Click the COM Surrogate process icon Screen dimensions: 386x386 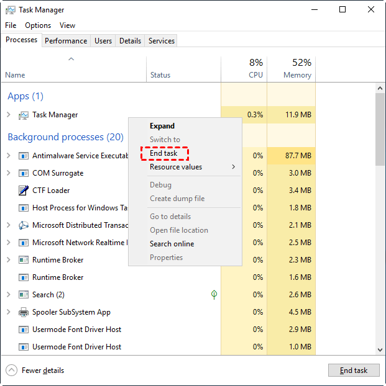coord(24,173)
